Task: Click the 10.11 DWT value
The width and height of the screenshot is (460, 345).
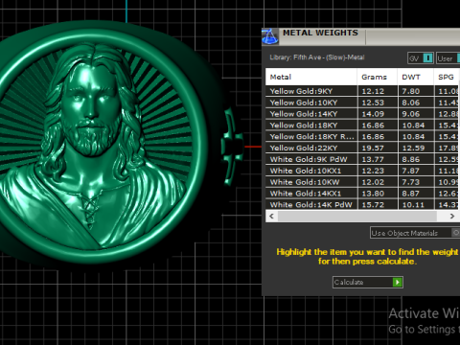Action: coord(413,205)
